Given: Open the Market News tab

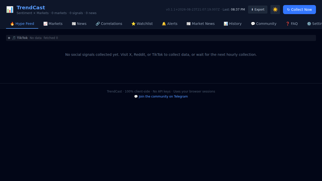Looking at the screenshot, I should click(x=200, y=24).
